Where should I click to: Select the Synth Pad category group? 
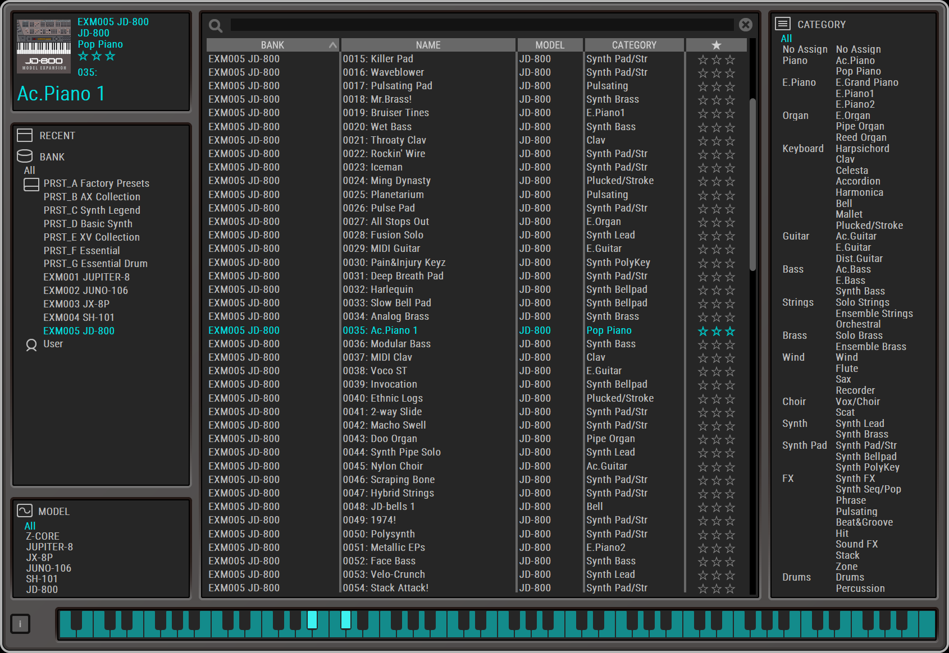click(805, 445)
